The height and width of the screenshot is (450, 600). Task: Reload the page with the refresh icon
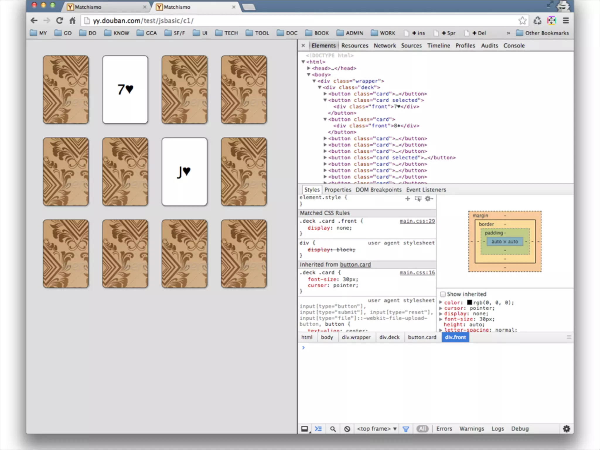pos(60,21)
